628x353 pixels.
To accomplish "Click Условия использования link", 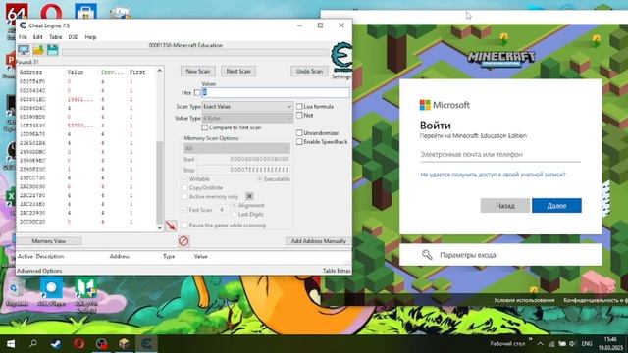I will (524, 300).
